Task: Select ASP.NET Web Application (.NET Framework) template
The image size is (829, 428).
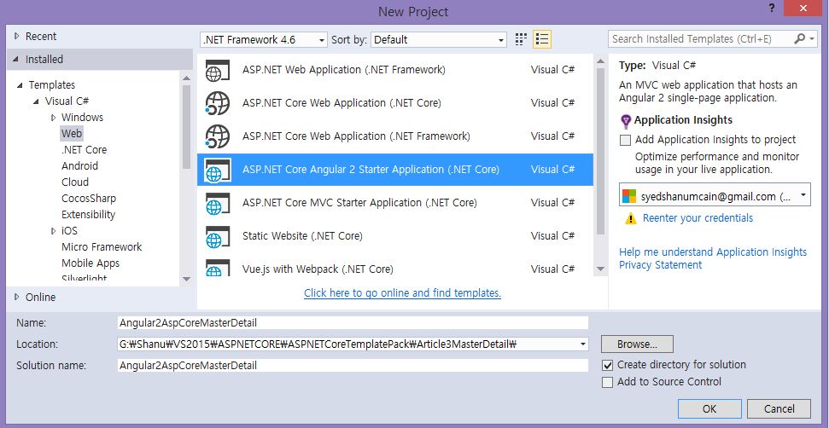Action: 395,70
